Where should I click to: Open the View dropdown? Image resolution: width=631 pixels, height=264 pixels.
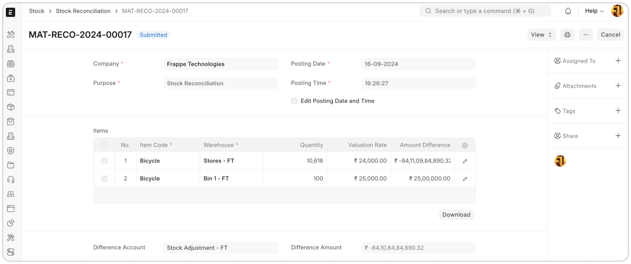coord(541,35)
